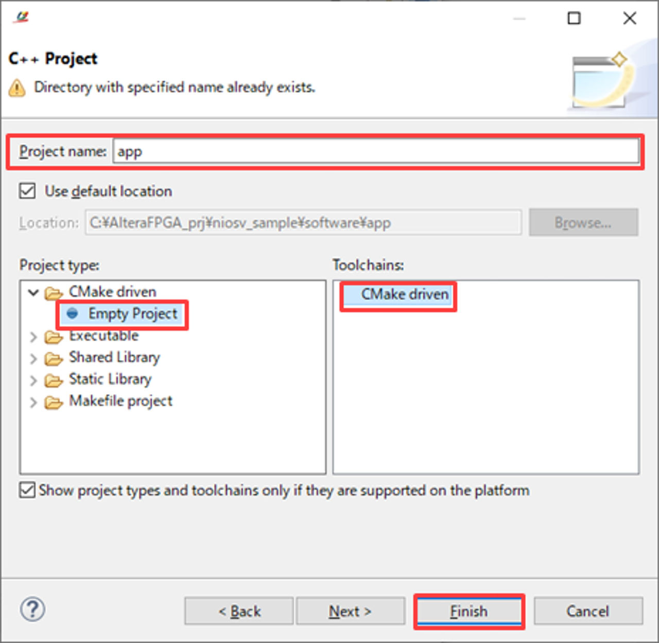The image size is (659, 643).
Task: Go to Next wizard page
Action: coord(350,611)
